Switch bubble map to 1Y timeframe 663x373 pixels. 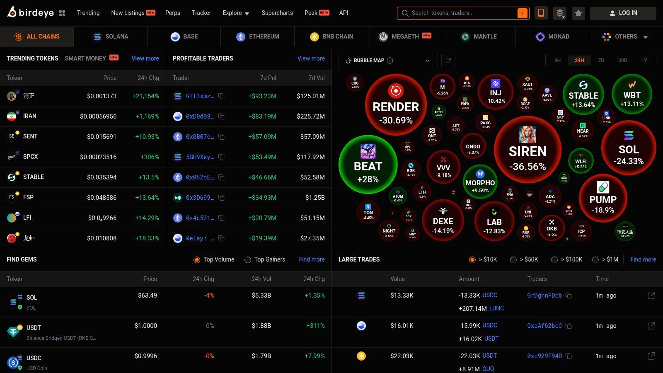(644, 61)
